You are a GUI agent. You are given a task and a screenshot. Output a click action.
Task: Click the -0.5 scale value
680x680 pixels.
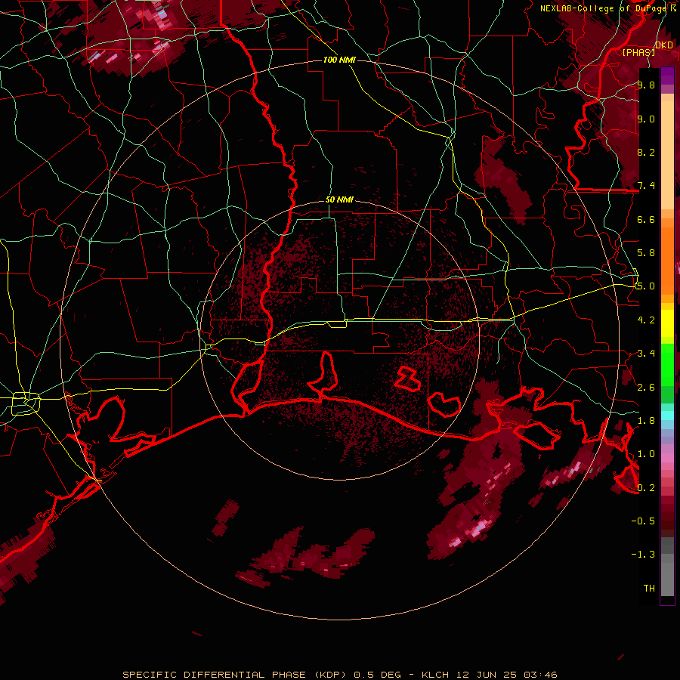643,521
